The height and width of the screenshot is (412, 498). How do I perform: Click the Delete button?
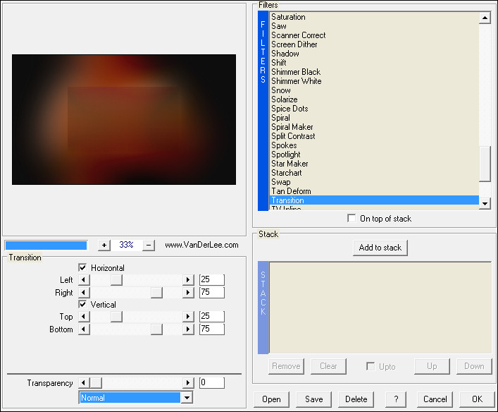click(356, 399)
